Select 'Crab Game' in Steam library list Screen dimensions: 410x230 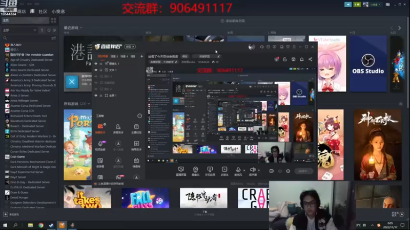[x=17, y=157]
